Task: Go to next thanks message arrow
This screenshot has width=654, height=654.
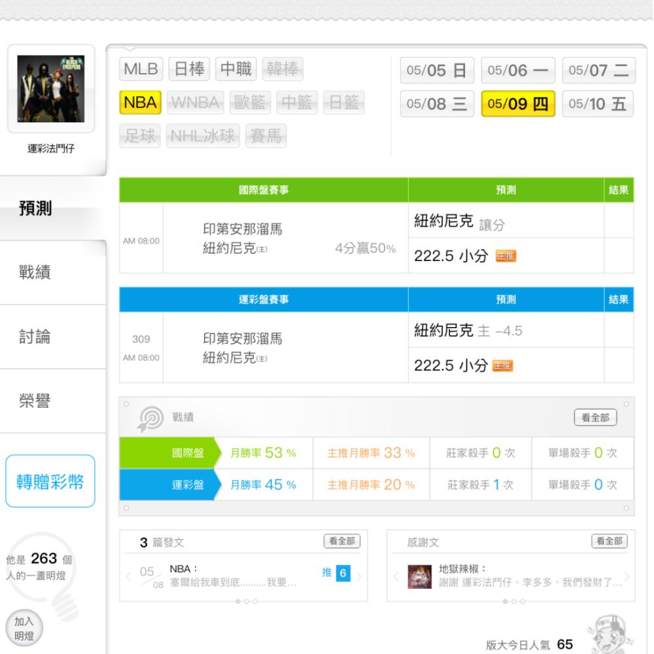Action: [627, 576]
